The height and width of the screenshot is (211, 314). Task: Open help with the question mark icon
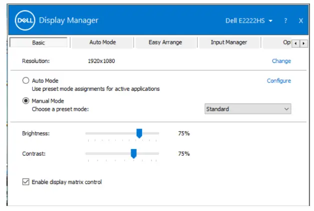[285, 20]
